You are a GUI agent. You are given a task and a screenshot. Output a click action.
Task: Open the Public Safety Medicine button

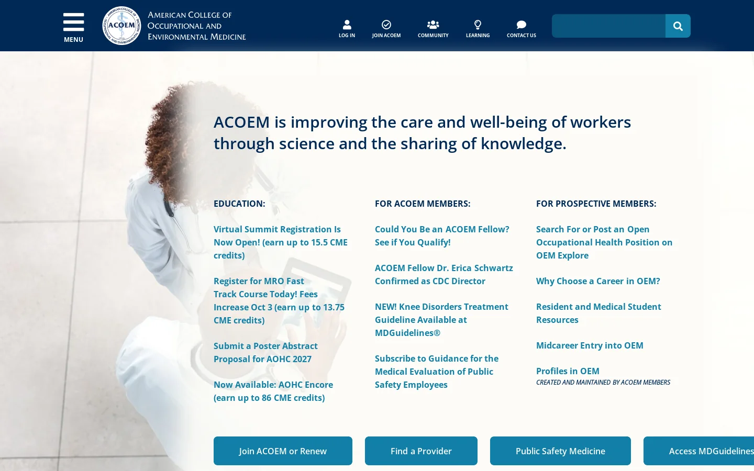(x=560, y=451)
